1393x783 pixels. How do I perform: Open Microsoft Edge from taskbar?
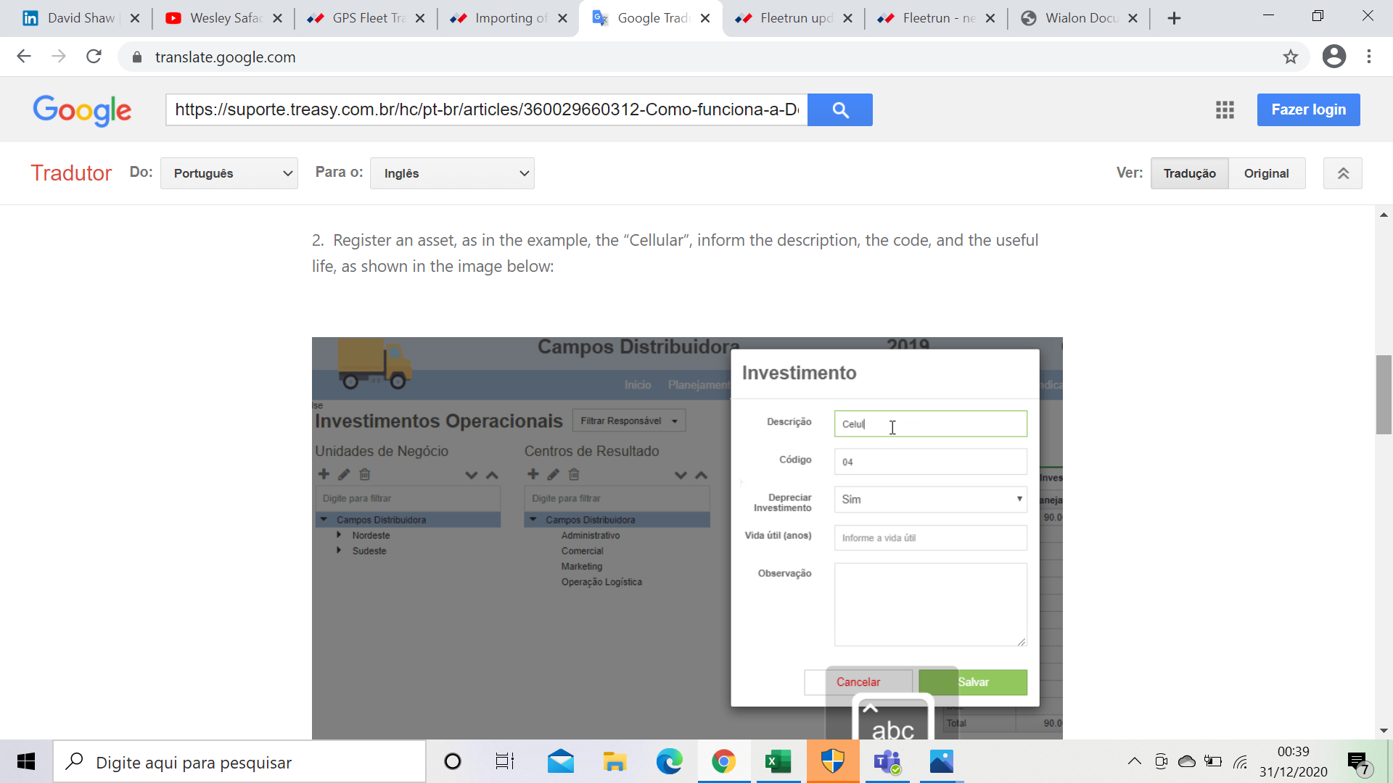coord(669,762)
